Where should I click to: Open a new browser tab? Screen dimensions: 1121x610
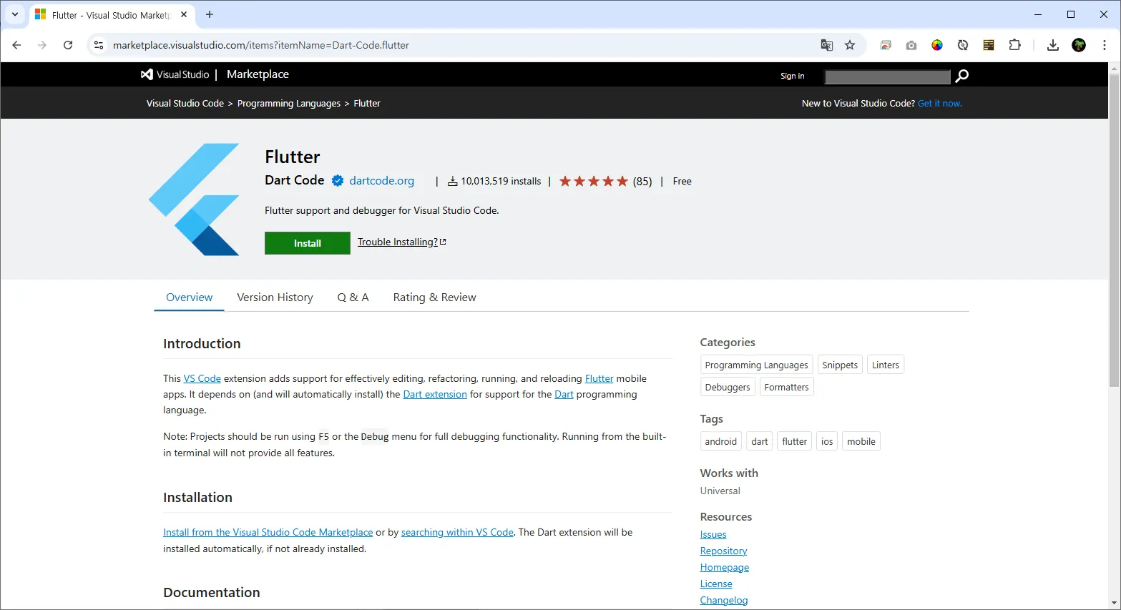coord(210,14)
